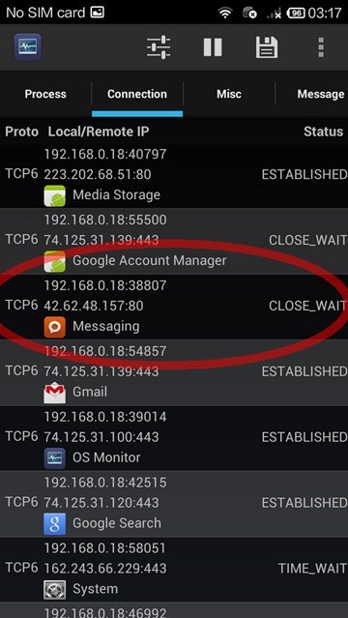Tap the OS Monitor app logo in the toolbar
The image size is (348, 618).
pos(28,47)
